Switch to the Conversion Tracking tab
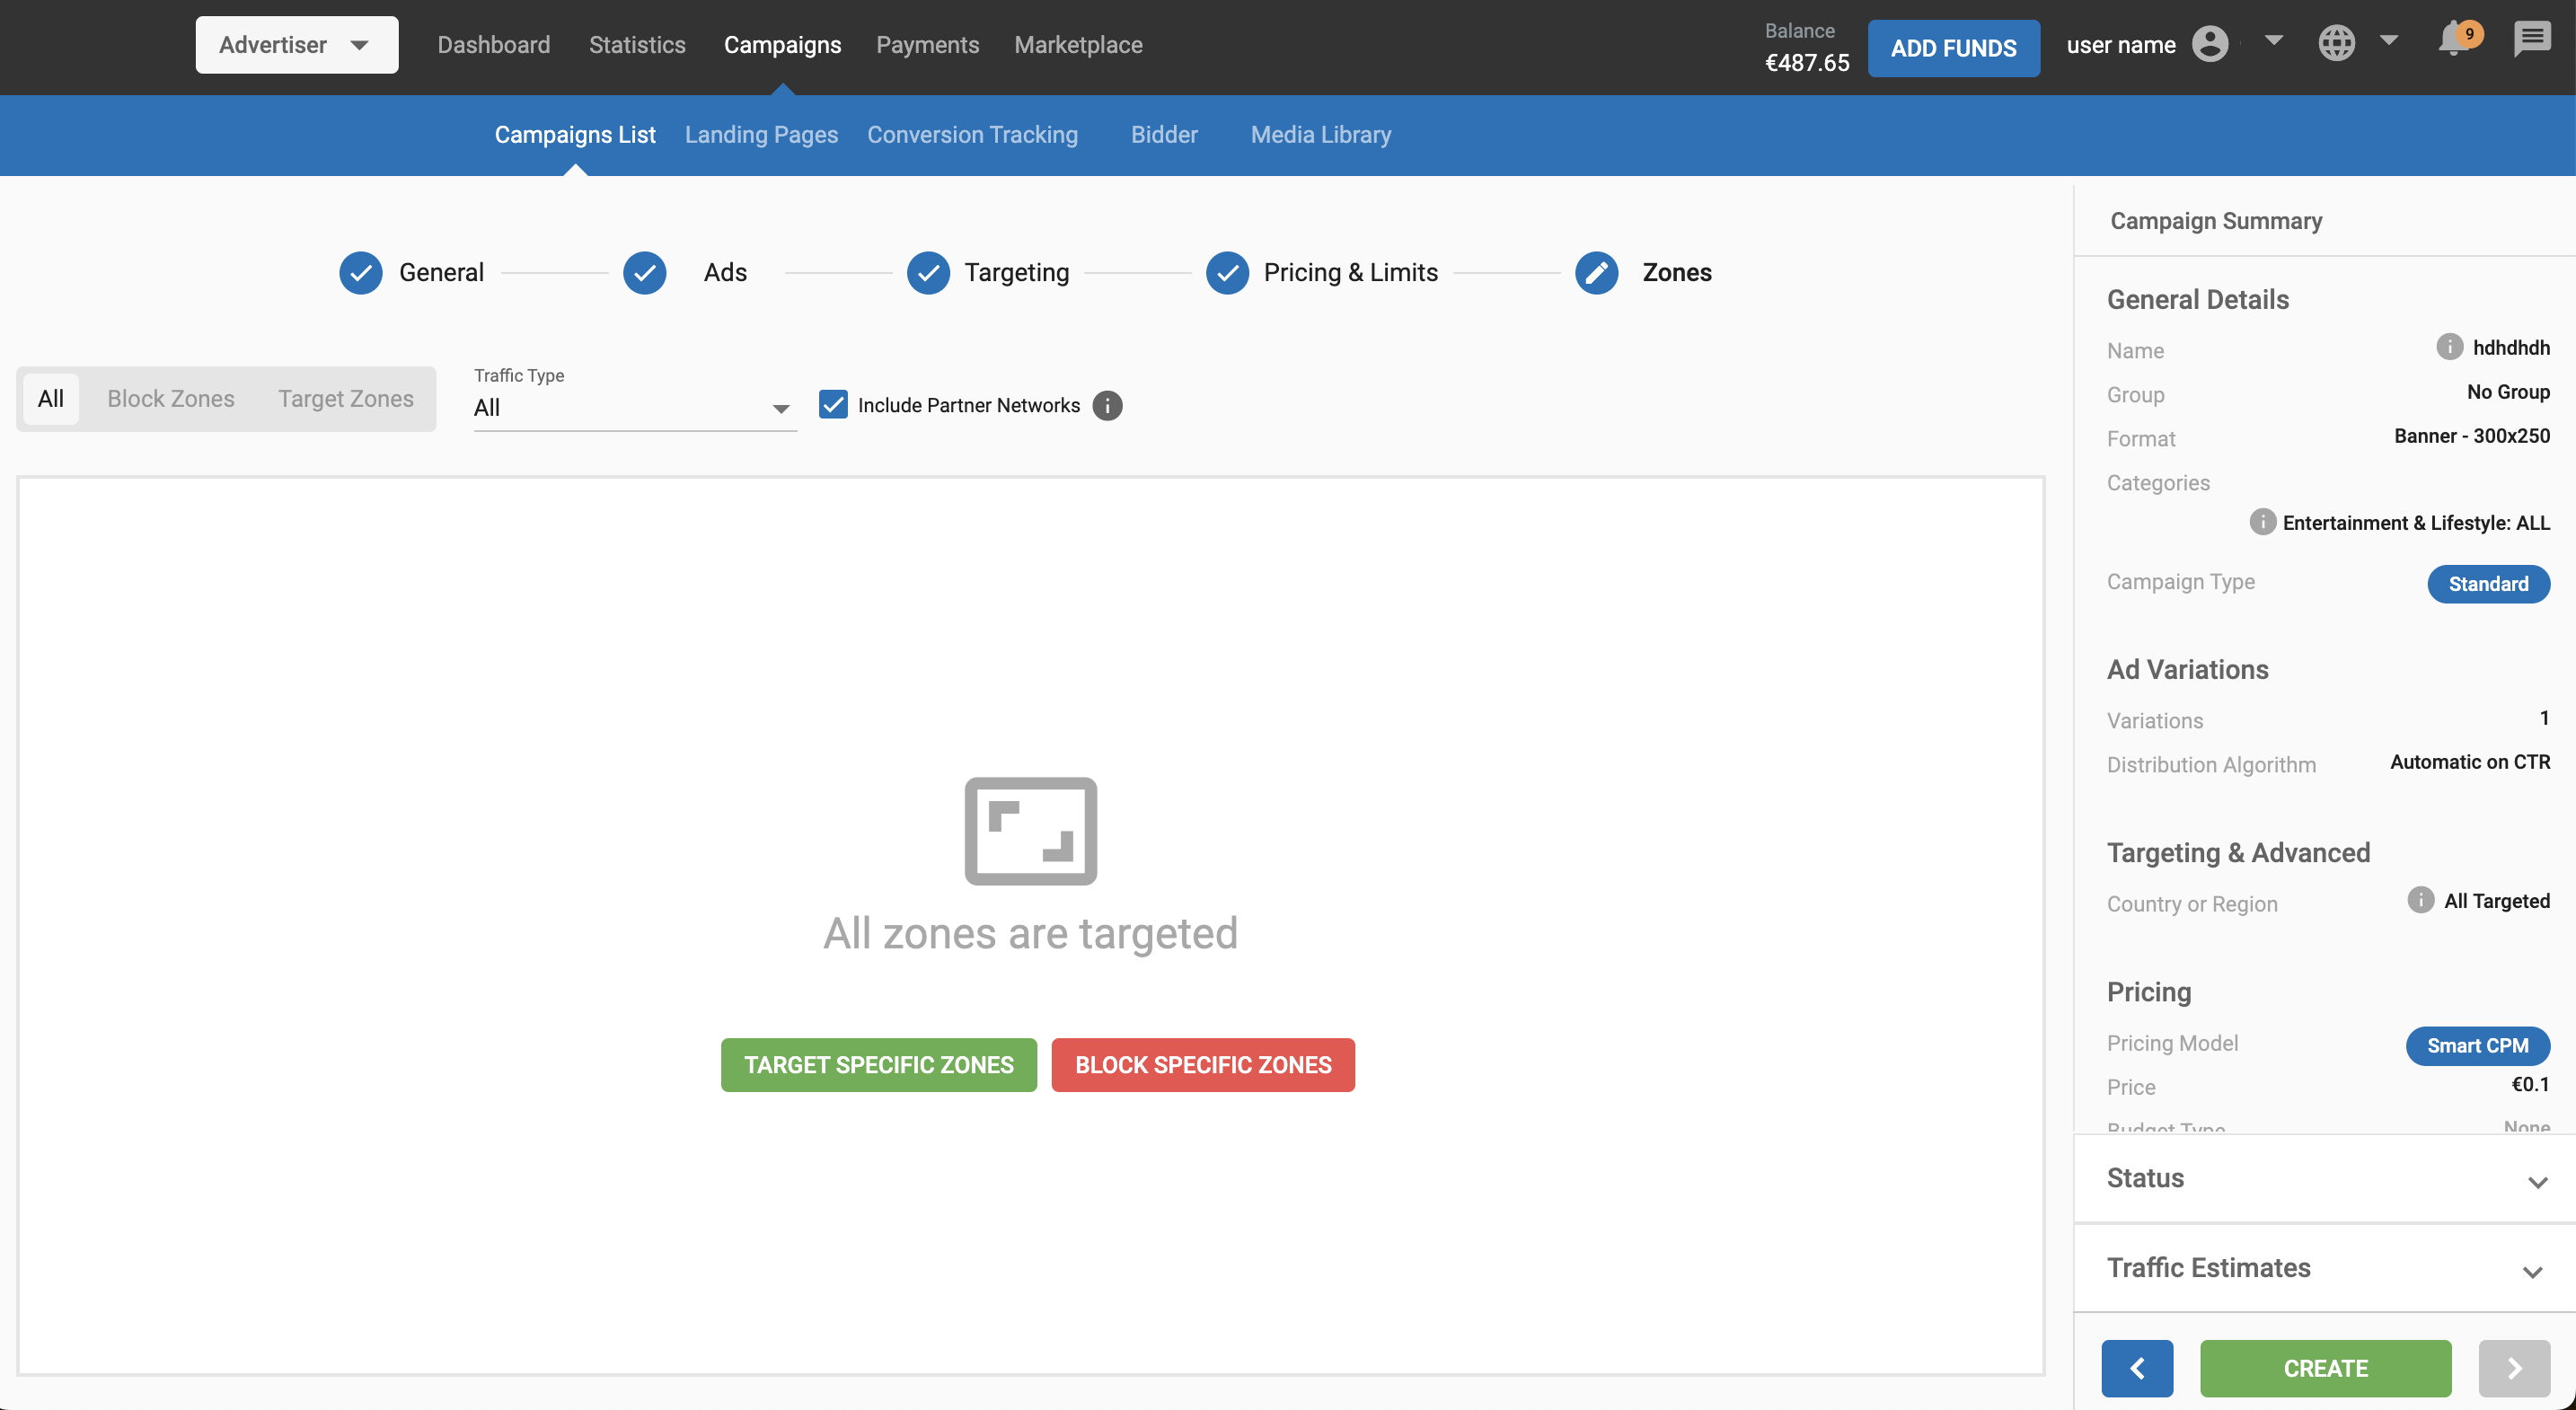Screen dimensions: 2576x1410 click(x=972, y=134)
